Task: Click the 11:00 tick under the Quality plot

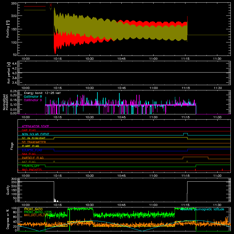Action: [x=153, y=205]
